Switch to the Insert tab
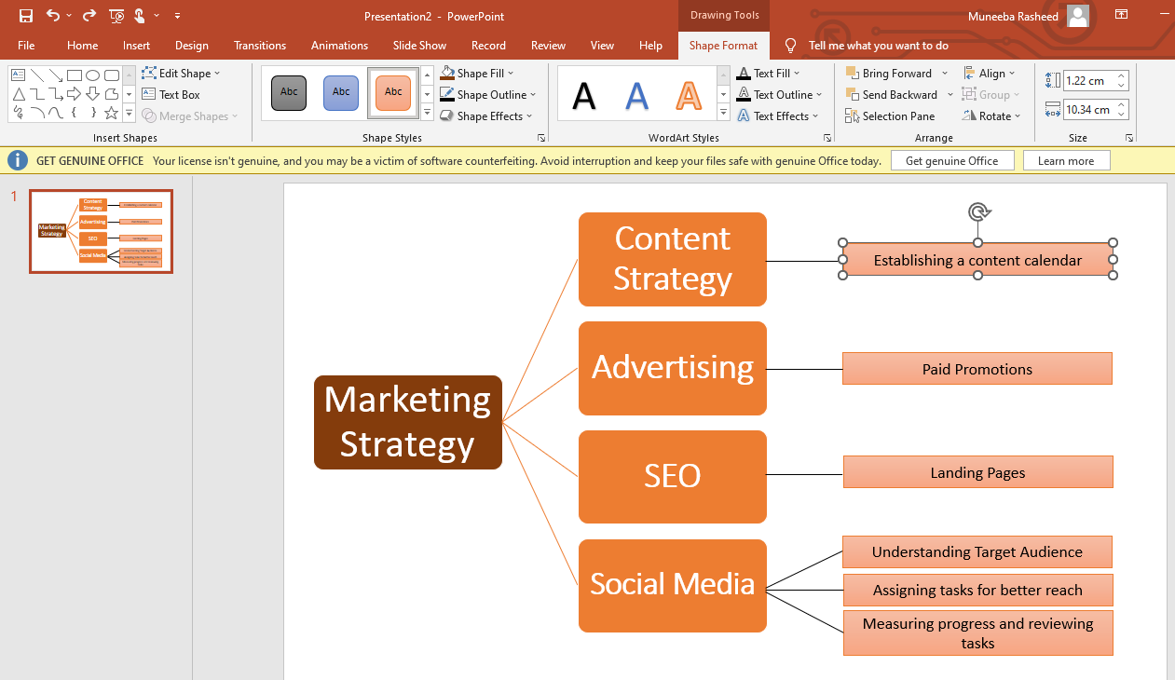 (x=136, y=46)
